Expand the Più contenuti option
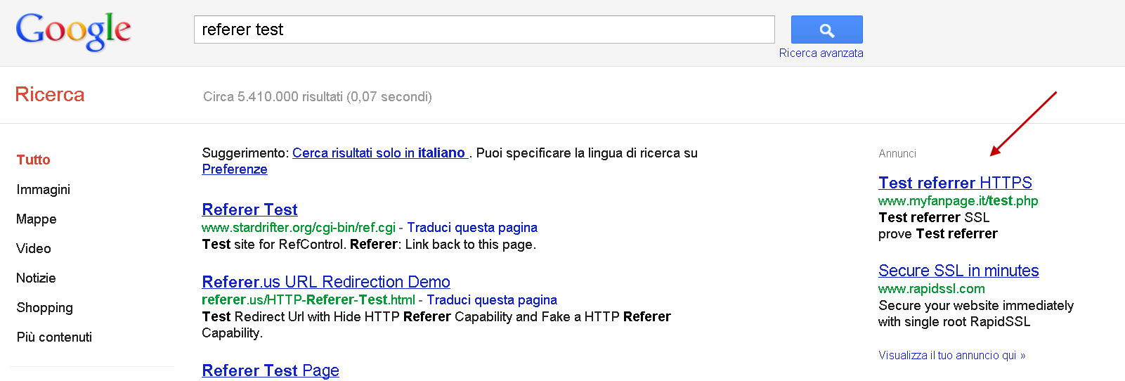The height and width of the screenshot is (381, 1125). (54, 337)
